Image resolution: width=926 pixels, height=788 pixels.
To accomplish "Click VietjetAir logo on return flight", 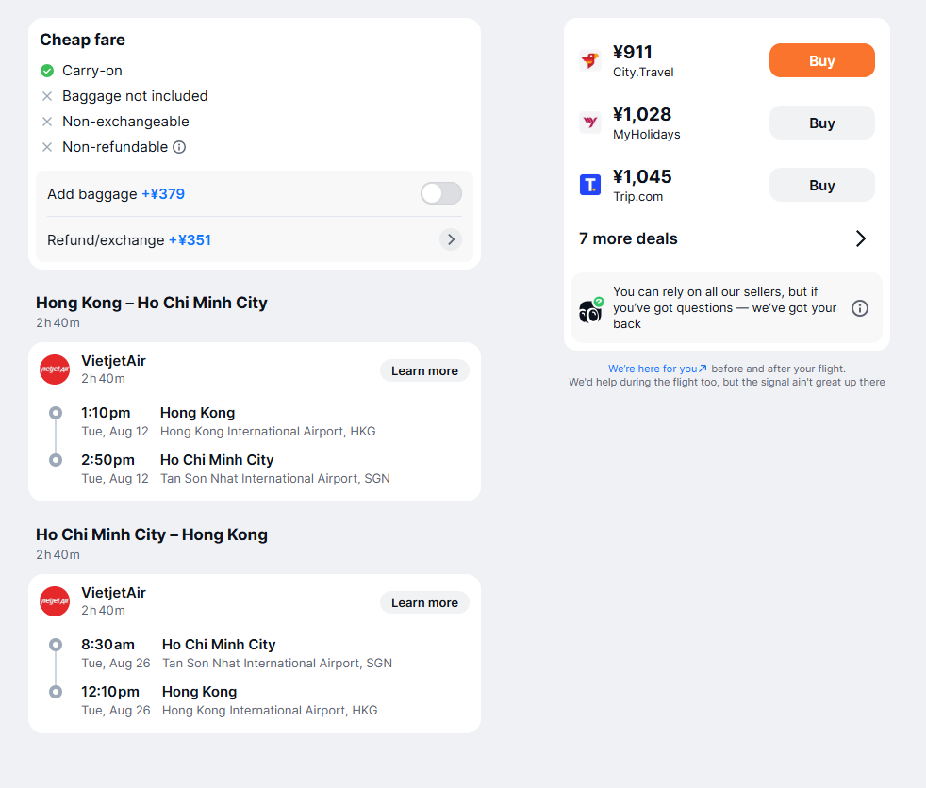I will point(55,601).
